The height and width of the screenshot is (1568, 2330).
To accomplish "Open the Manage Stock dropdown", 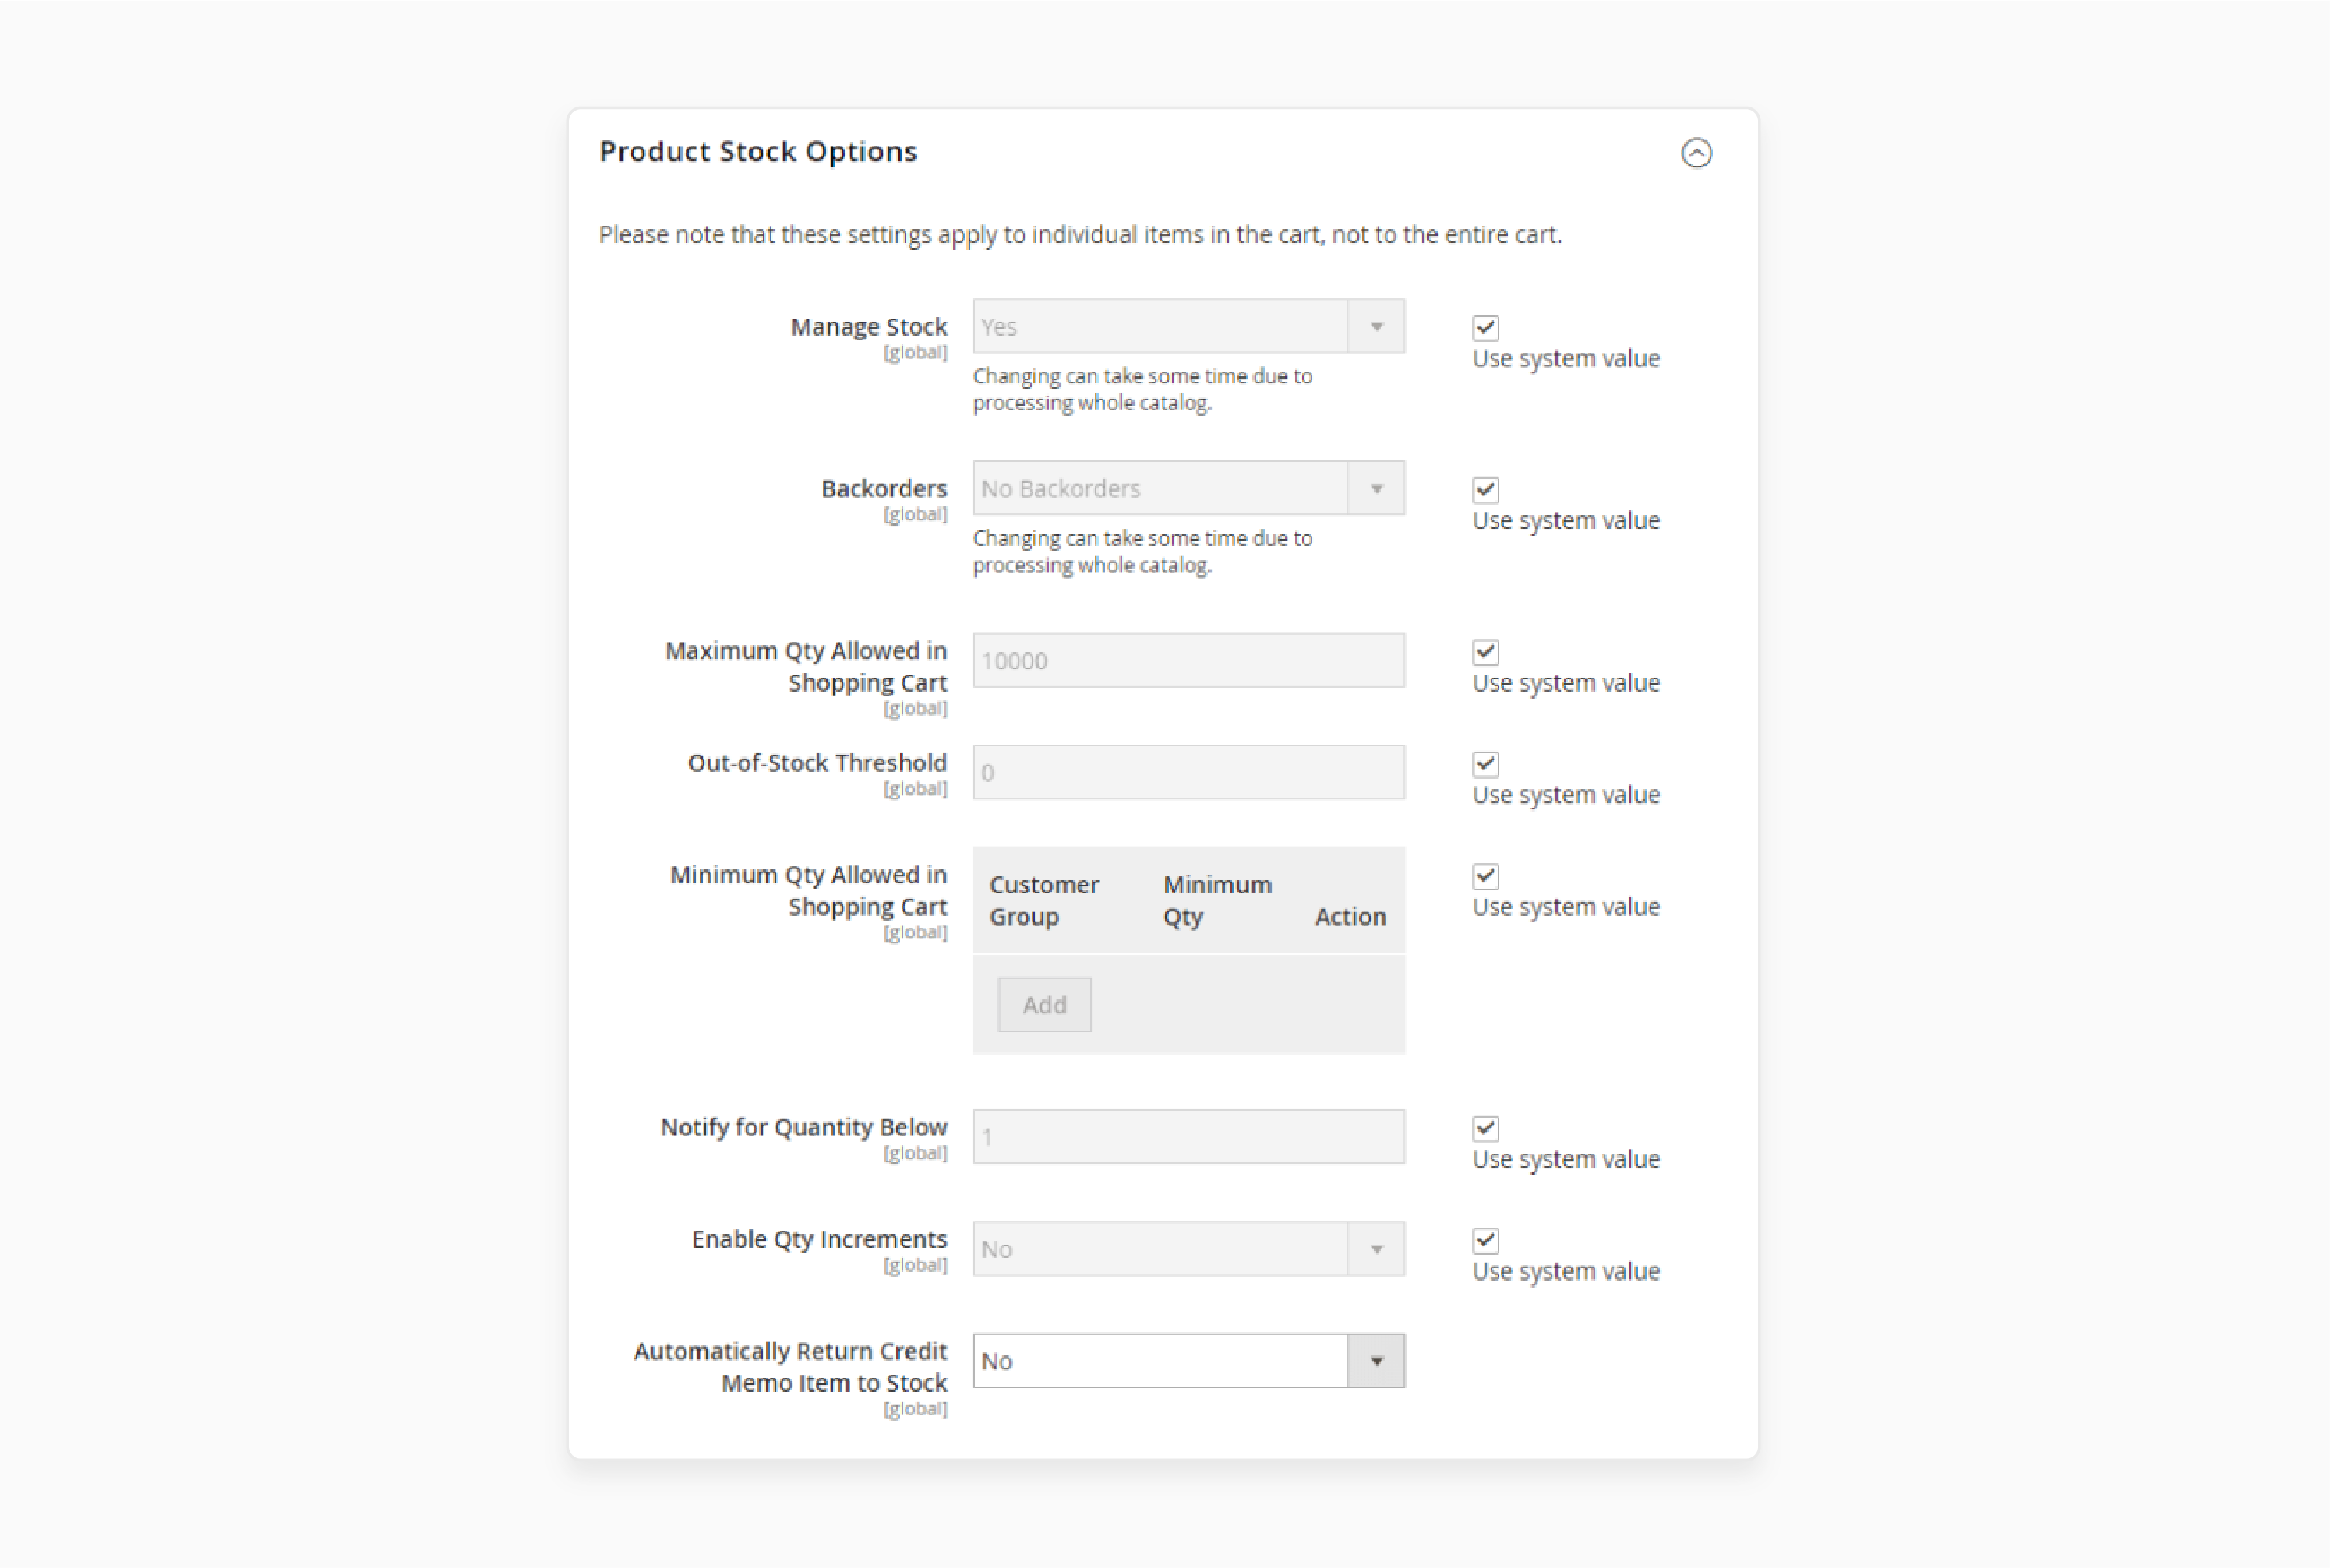I will coord(1188,326).
